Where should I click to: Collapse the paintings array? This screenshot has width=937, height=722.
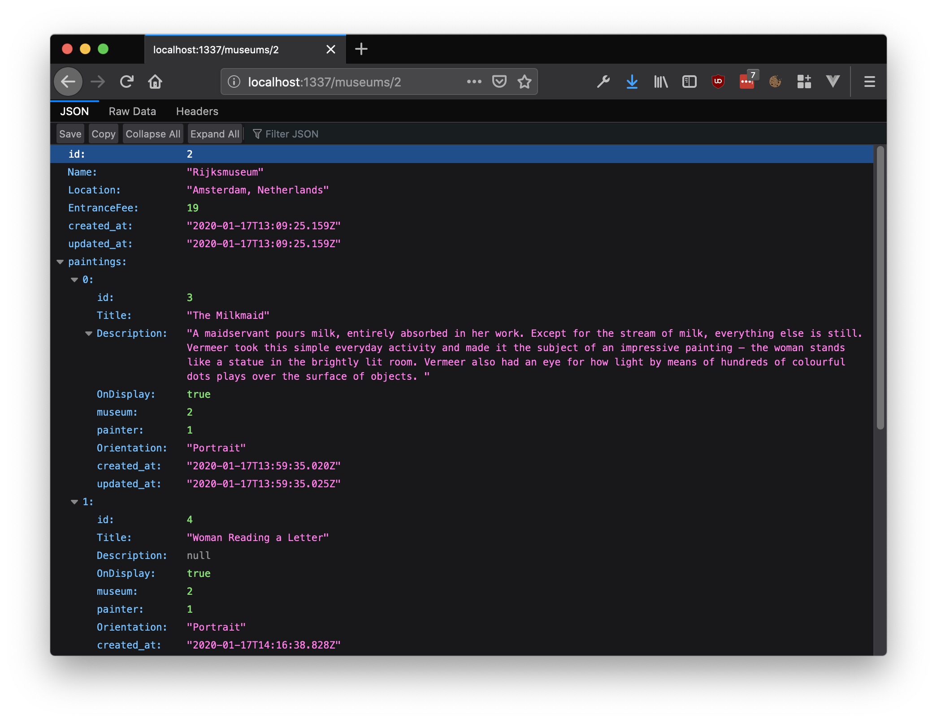pos(60,262)
